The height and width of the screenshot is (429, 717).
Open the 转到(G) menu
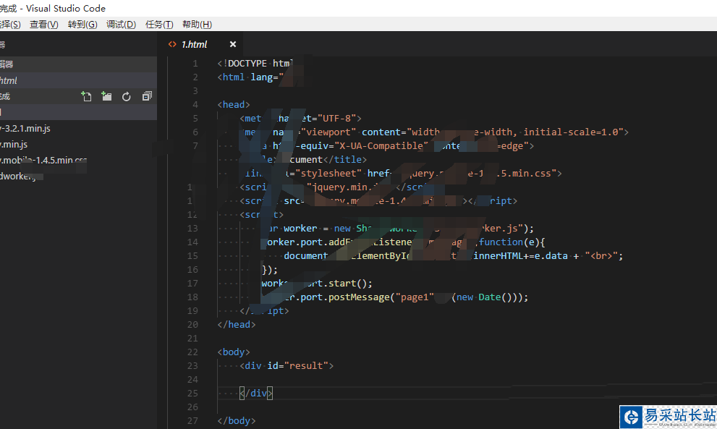[82, 25]
